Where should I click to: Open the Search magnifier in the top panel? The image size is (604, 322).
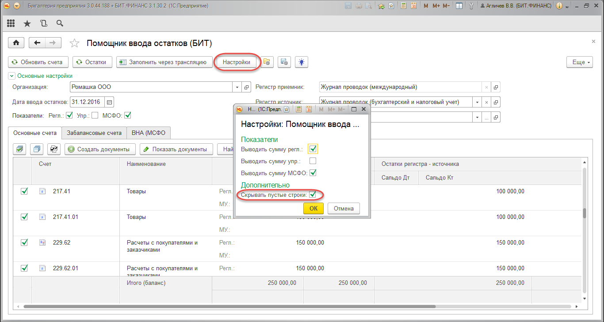point(60,23)
